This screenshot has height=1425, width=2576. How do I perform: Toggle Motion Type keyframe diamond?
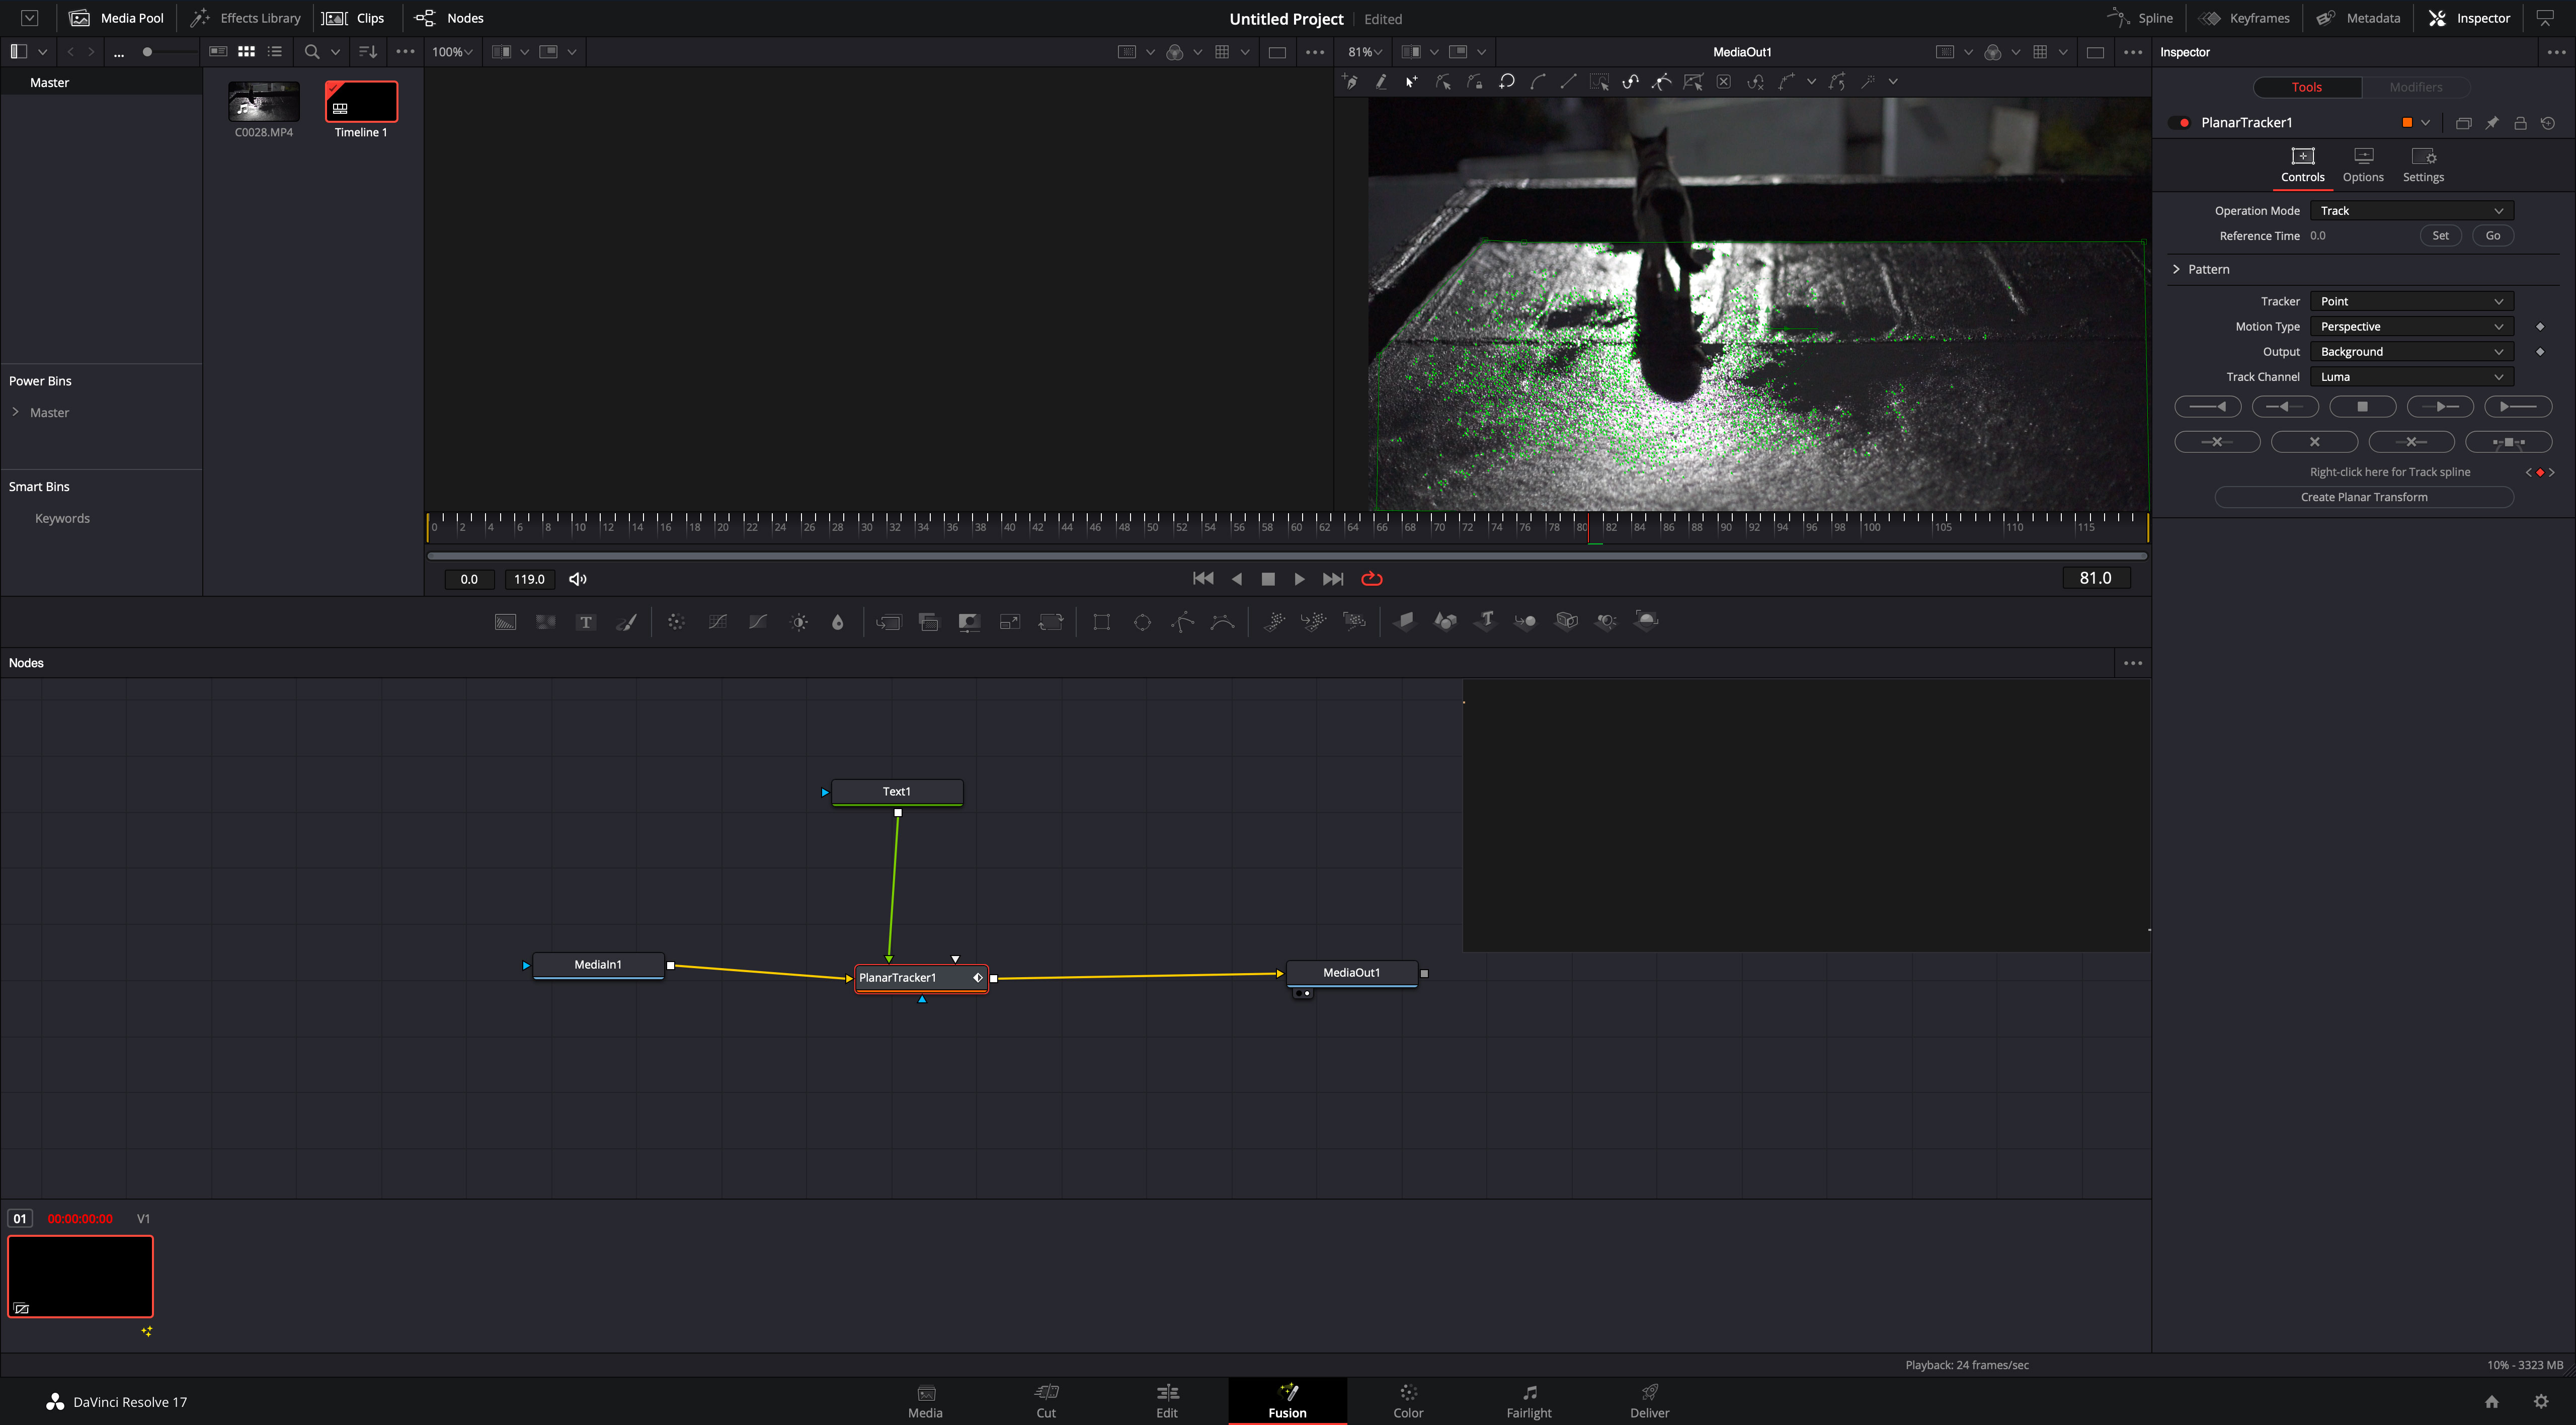2540,327
